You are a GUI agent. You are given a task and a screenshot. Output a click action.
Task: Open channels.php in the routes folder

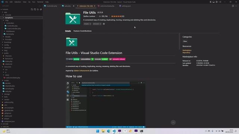pyautogui.click(x=10, y=86)
